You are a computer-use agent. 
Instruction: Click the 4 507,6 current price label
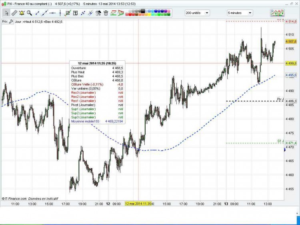(291, 41)
